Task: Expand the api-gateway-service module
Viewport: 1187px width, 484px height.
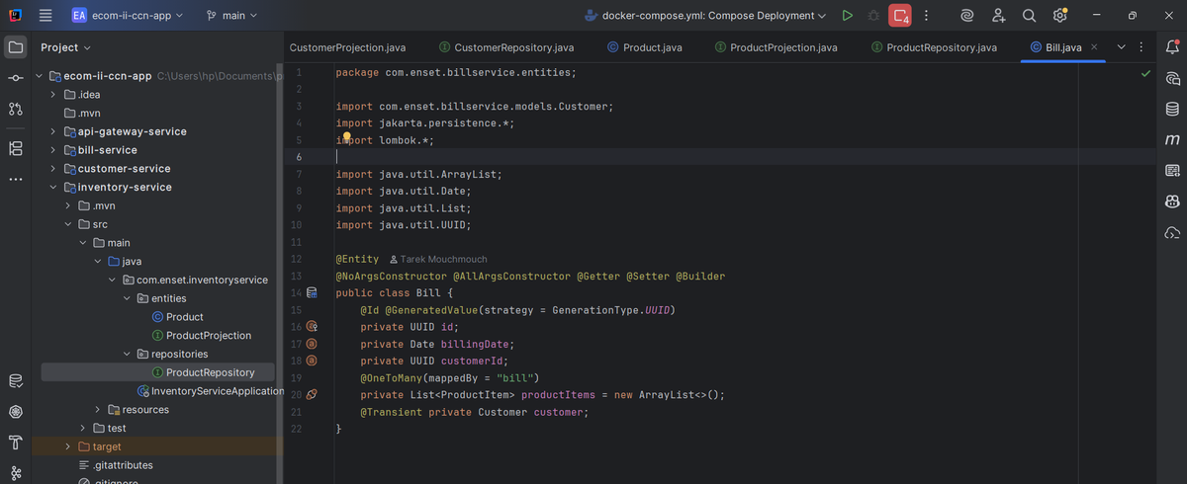Action: (53, 131)
